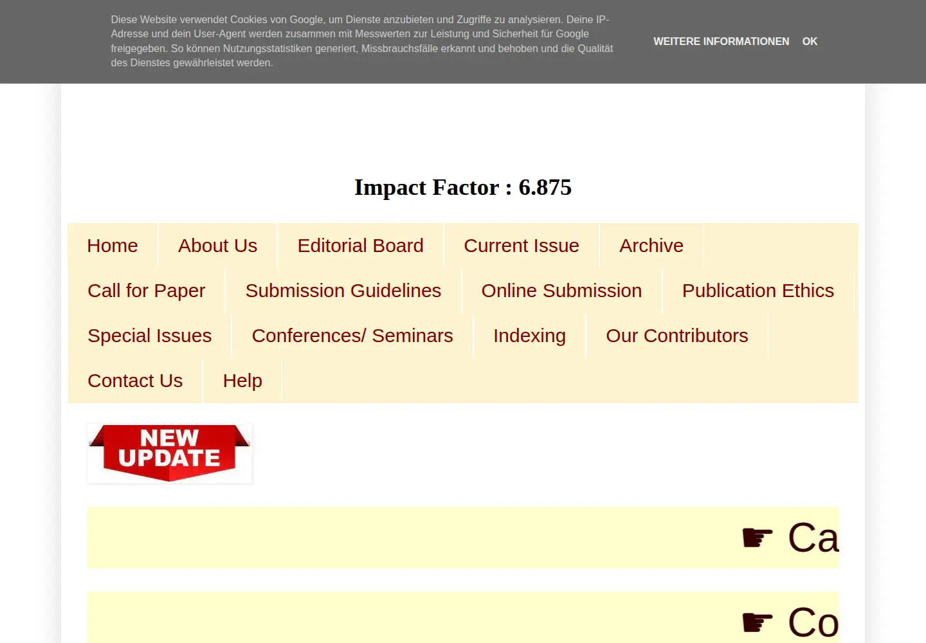Open Conferences/ Seminars page
The width and height of the screenshot is (926, 643).
point(352,336)
